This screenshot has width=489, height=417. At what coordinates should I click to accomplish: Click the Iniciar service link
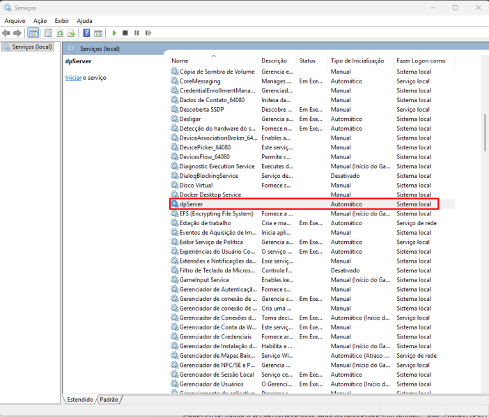[x=73, y=78]
